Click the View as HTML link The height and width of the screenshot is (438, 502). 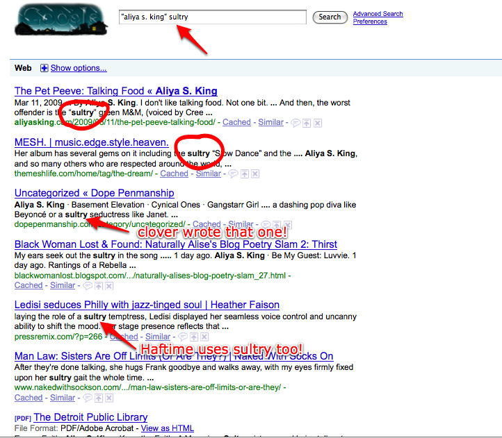click(167, 428)
